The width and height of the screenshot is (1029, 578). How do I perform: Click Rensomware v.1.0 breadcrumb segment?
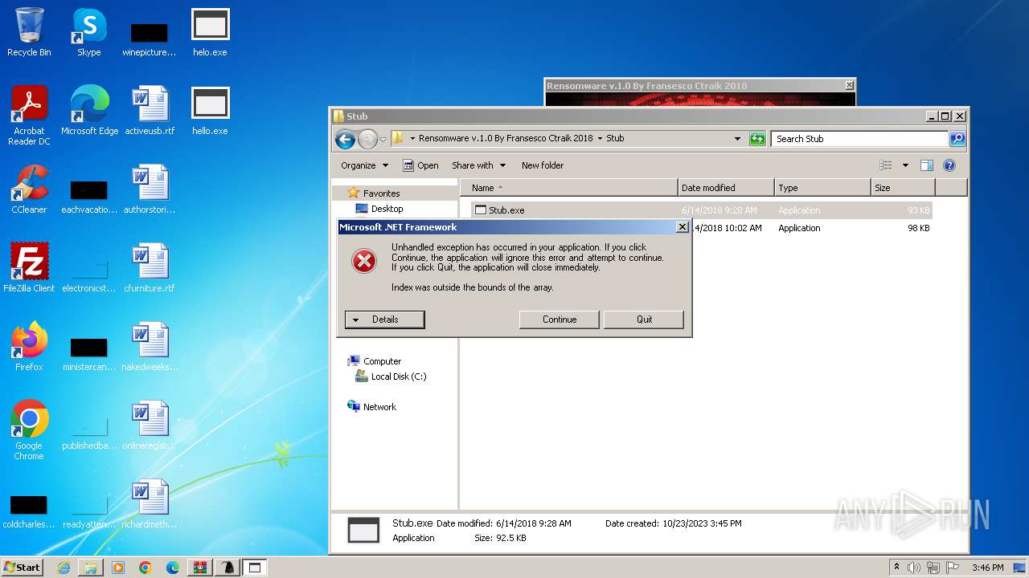(x=506, y=138)
